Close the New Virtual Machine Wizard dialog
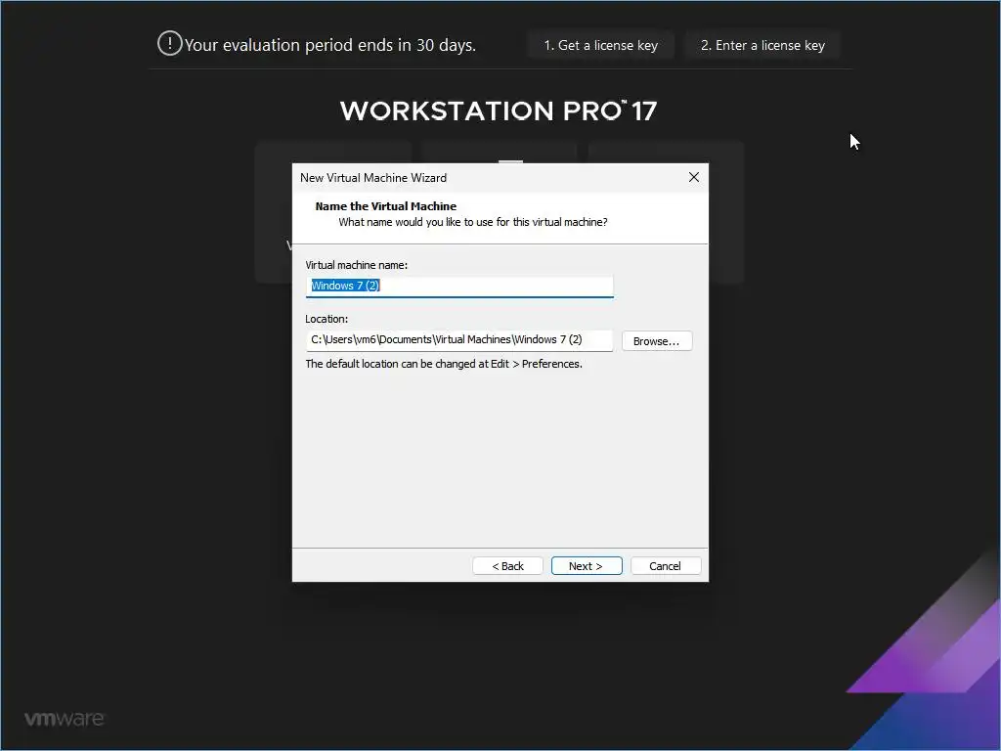The image size is (1001, 751). click(x=694, y=178)
